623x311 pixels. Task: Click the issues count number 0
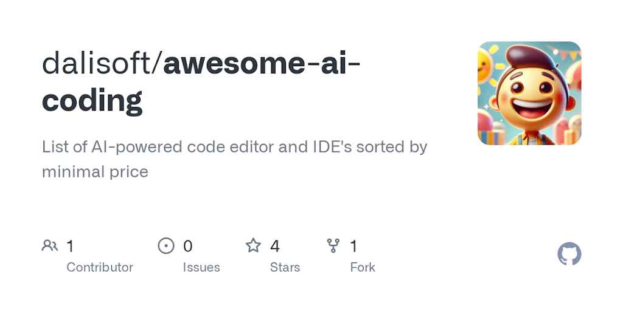click(187, 247)
